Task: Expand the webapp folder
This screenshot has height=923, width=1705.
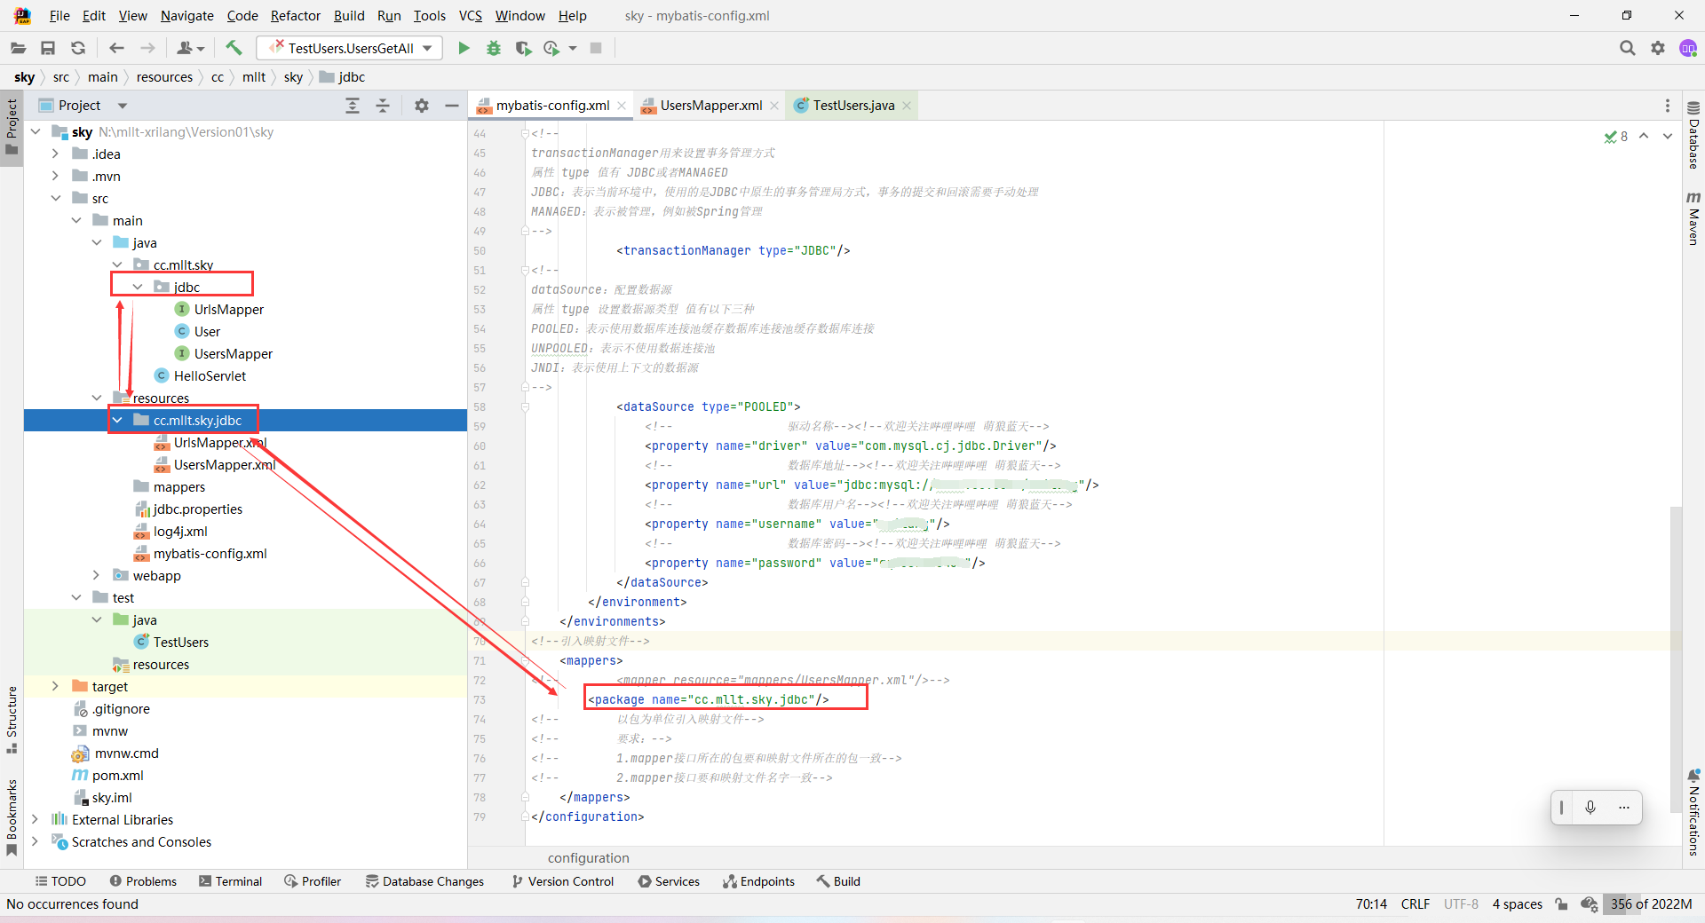Action: (97, 575)
